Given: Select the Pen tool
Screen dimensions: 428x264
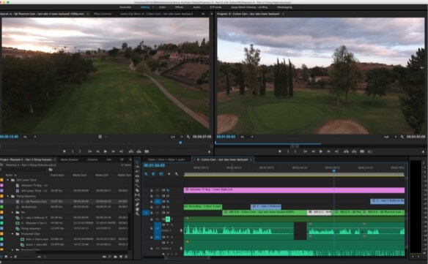Looking at the screenshot, I should click(x=137, y=204).
